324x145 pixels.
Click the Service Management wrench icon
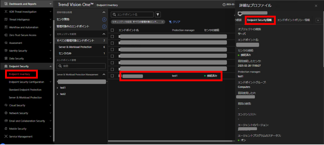(x=6, y=136)
